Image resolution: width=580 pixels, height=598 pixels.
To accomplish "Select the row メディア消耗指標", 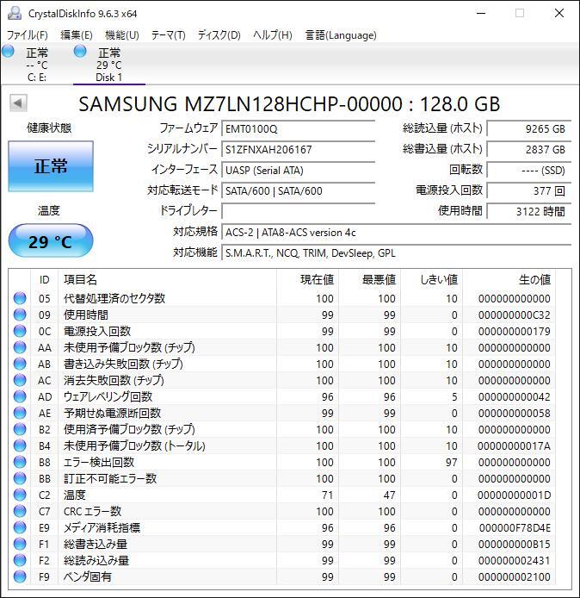I will tap(282, 528).
